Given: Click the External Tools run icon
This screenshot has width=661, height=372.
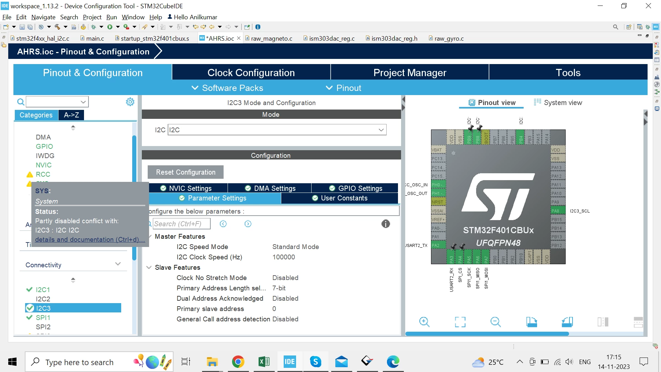Looking at the screenshot, I should tap(126, 27).
